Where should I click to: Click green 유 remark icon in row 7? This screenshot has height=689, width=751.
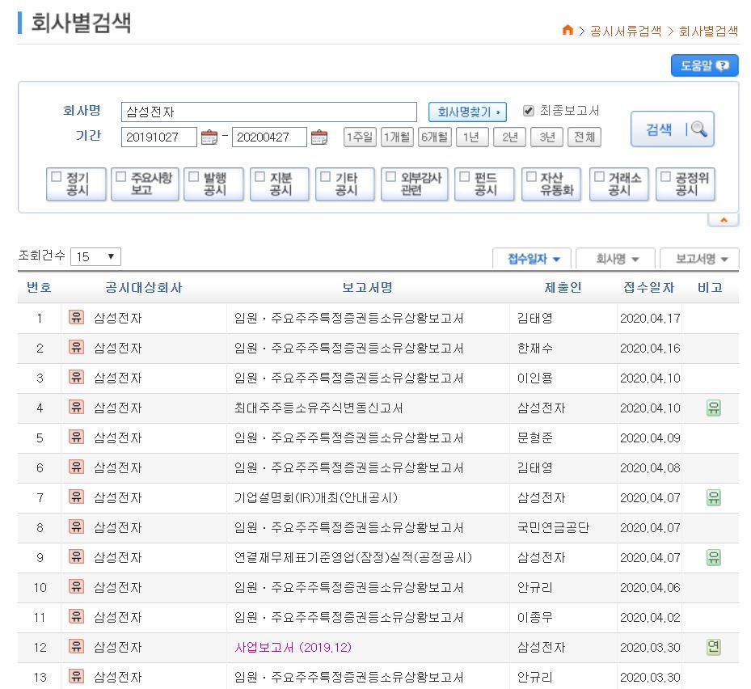pos(714,498)
